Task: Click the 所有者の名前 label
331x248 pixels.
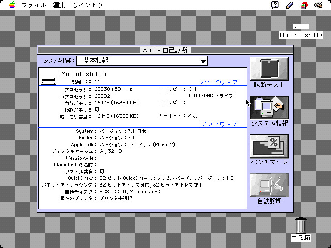Action: [x=81, y=158]
